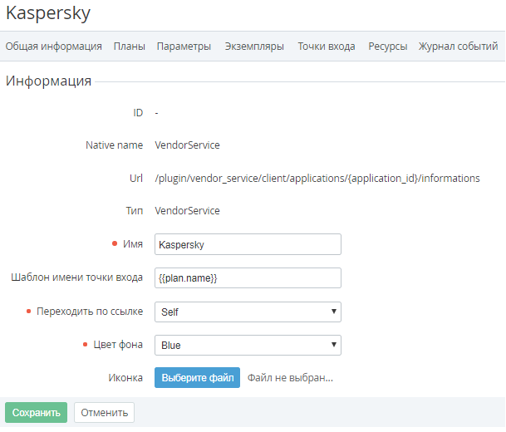506x432 pixels.
Task: Open the Точки входа tab
Action: coord(327,47)
